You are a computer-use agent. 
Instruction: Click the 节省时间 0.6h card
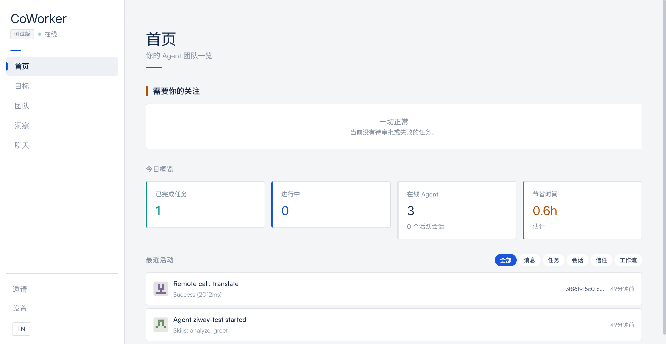(x=582, y=210)
